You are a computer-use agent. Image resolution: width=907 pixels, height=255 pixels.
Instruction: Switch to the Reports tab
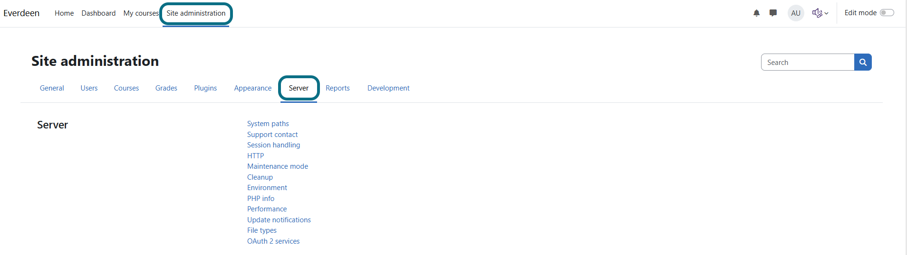tap(338, 88)
